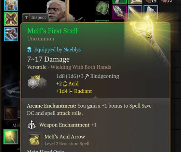Select the brown boots equipment slot

11,34
